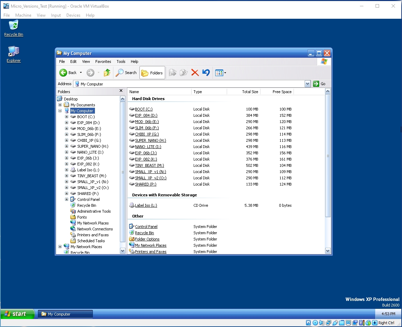Expand EXP_084 (D:) tree node

coord(66,123)
